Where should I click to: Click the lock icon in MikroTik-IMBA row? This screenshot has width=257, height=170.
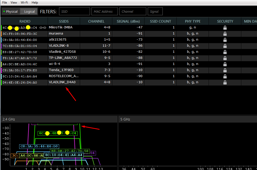click(x=225, y=28)
